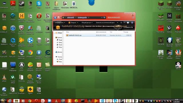Image resolution: width=183 pixels, height=103 pixels.
Task: Sort files by Дата изменения column
Action: pos(101,32)
